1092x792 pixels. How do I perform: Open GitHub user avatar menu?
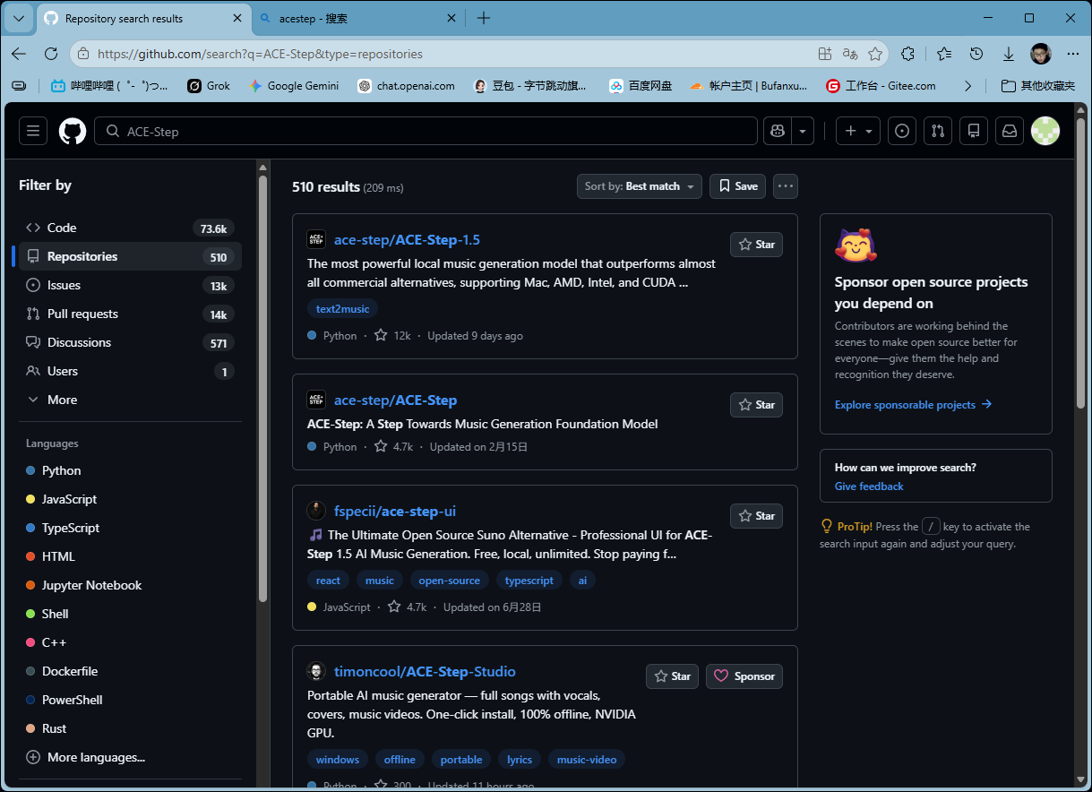1045,132
